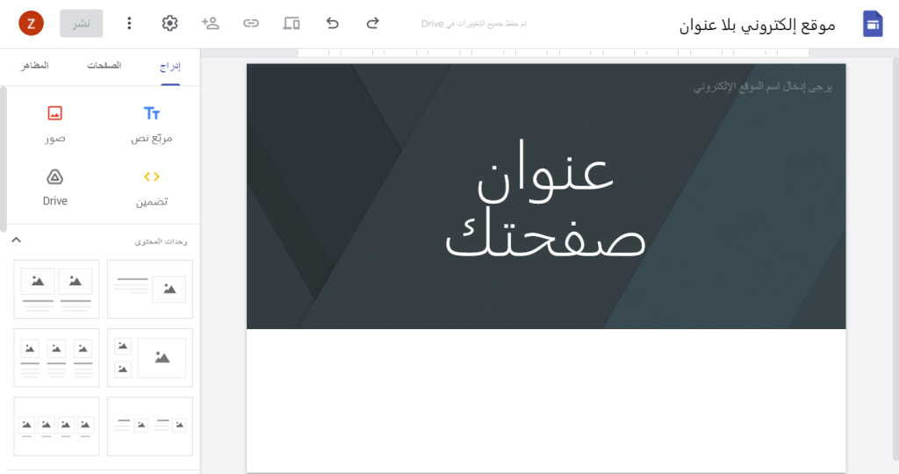Click the نشر publish button
The width and height of the screenshot is (899, 474).
click(x=82, y=24)
